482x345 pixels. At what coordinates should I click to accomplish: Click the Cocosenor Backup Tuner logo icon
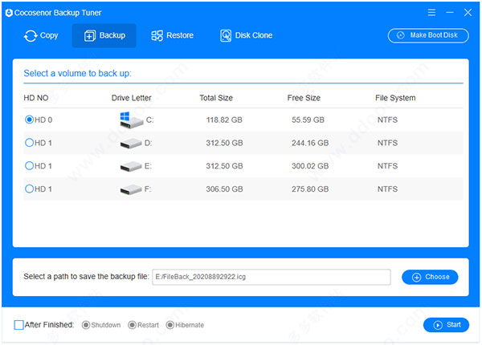pos(9,13)
